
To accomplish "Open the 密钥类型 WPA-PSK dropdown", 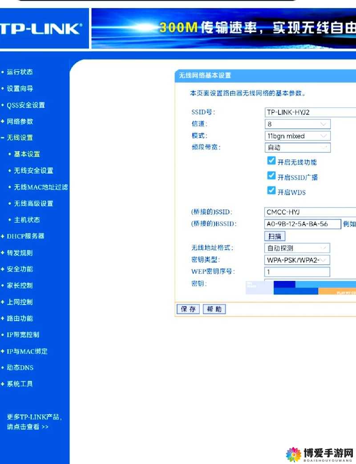I will 297,260.
